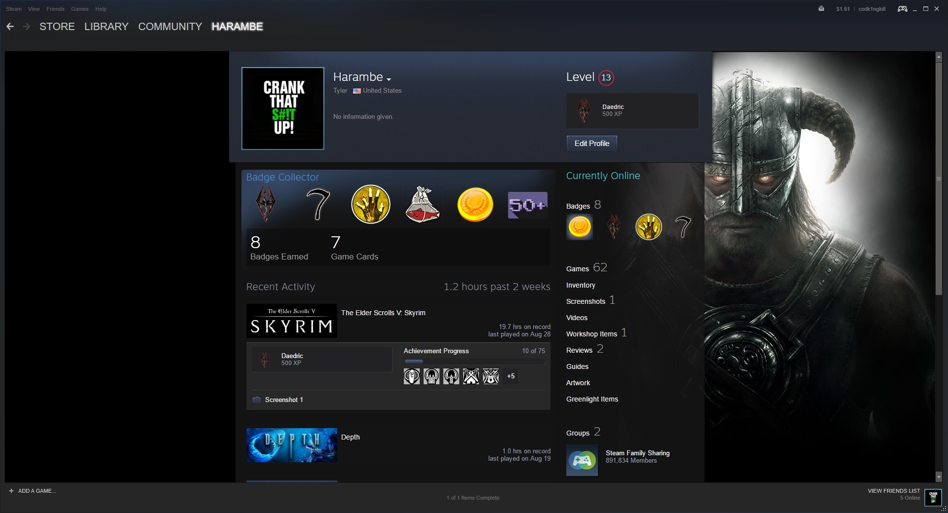Open the sack and red fish badge
This screenshot has width=948, height=513.
pos(423,204)
